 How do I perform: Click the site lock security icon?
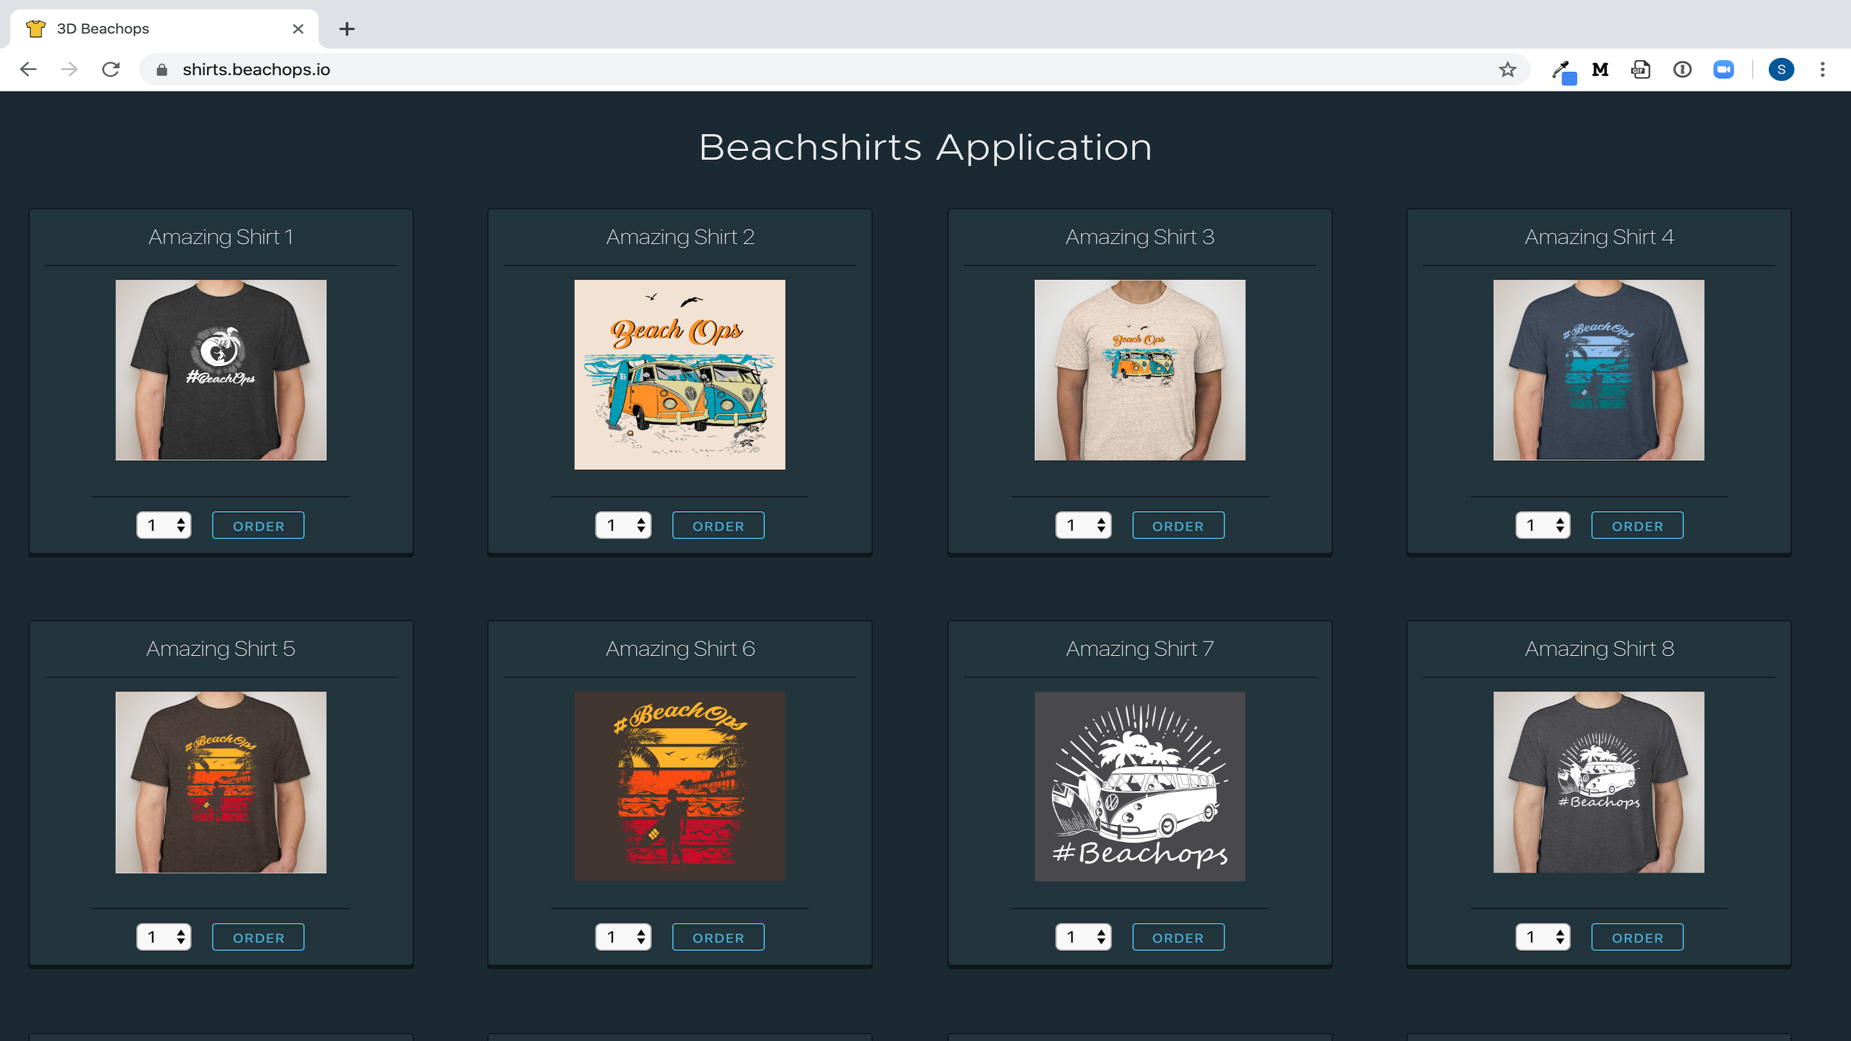[x=162, y=69]
